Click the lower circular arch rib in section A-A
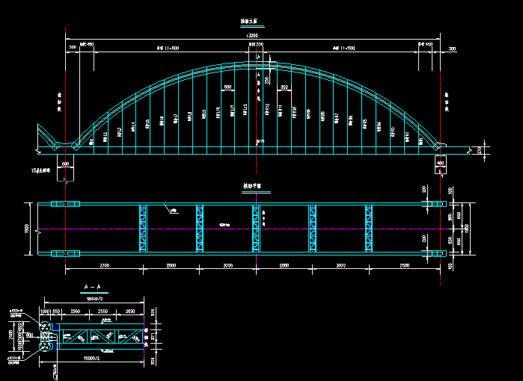Screen dimensions: 523x381 [45, 346]
